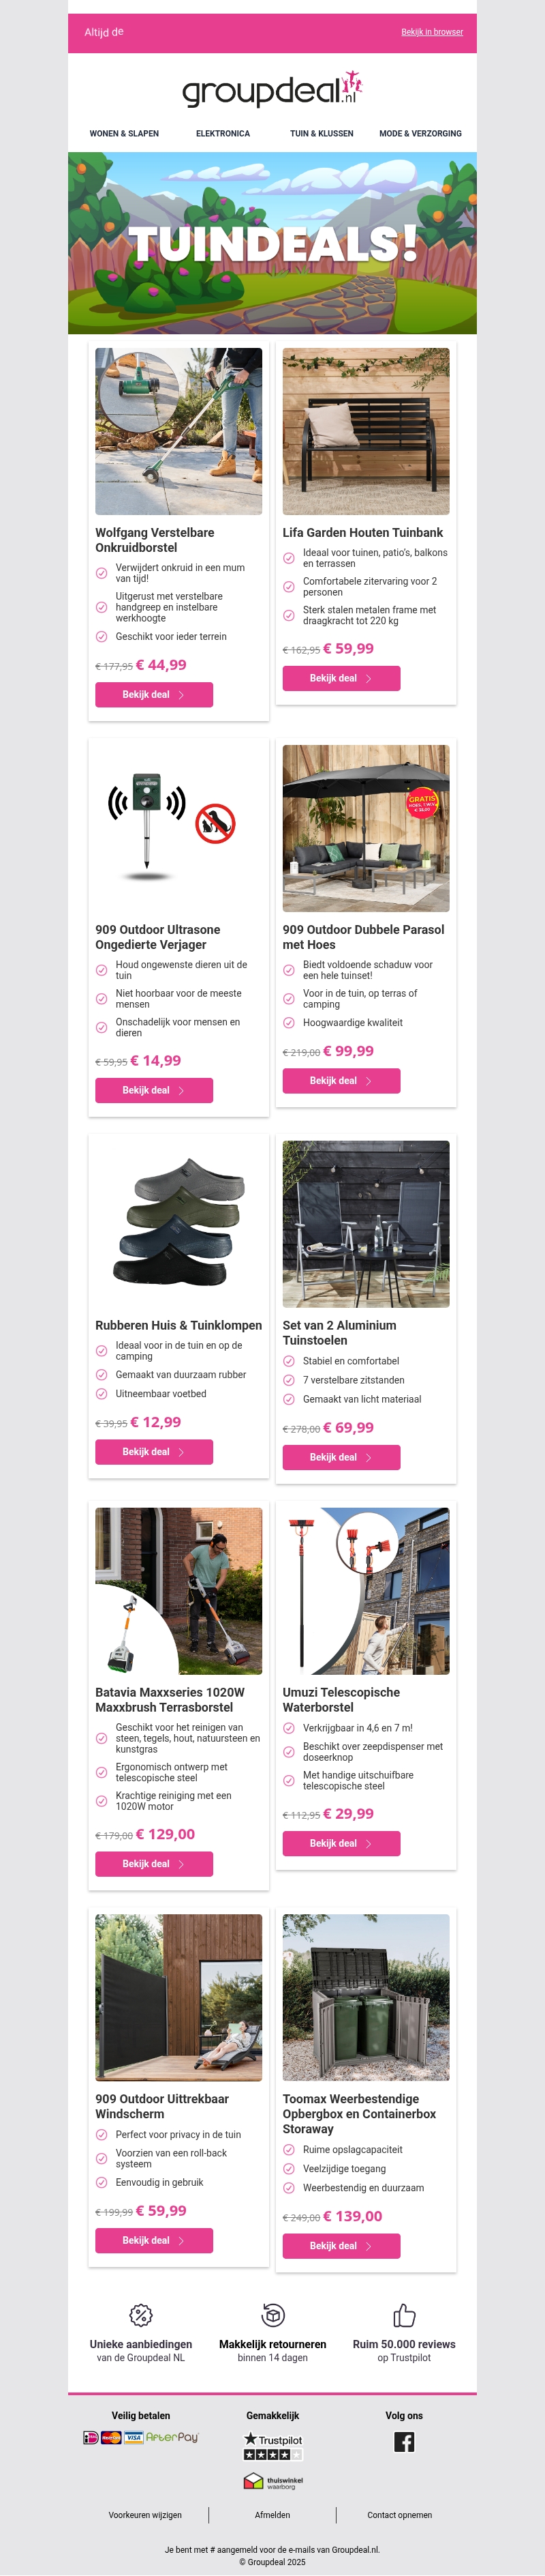Click the Thuiswinkel Waarborg badge

[x=272, y=2481]
